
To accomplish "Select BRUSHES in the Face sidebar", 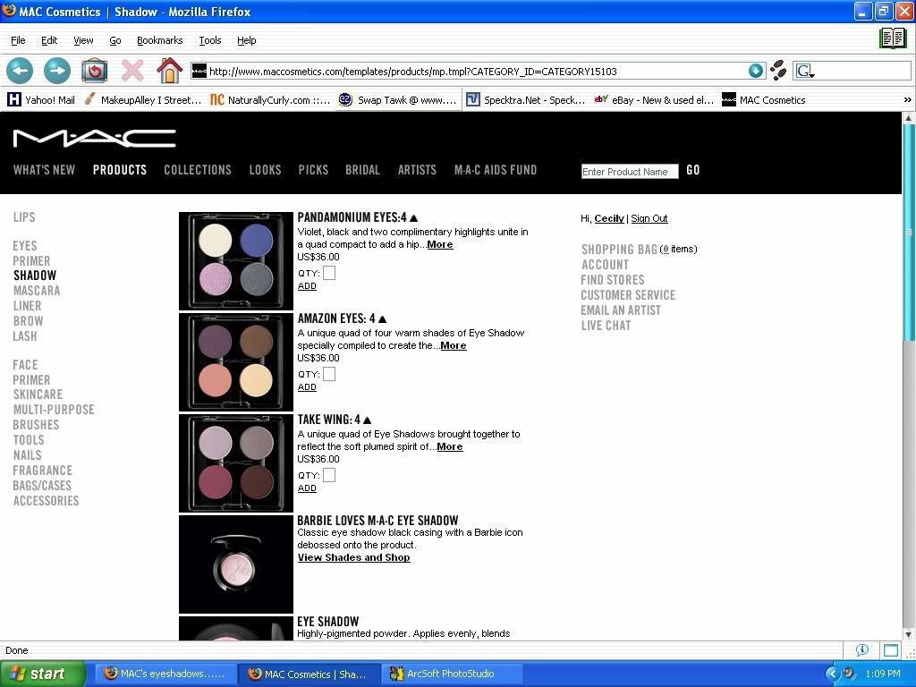I will click(36, 425).
